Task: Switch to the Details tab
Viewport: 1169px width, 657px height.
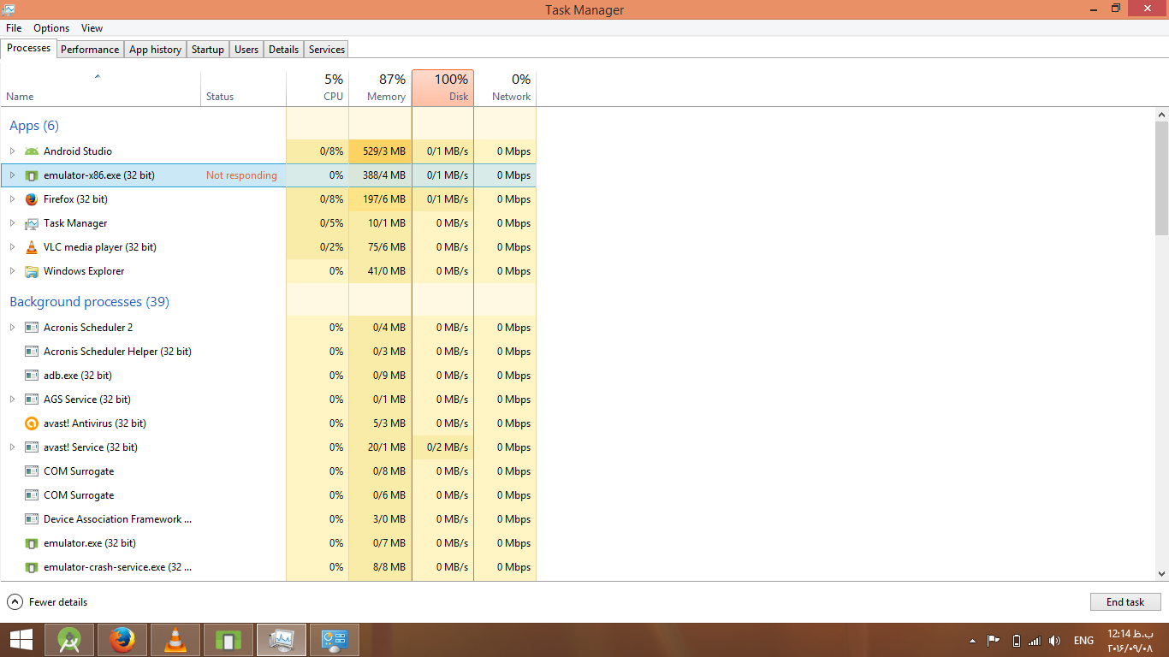Action: click(283, 50)
